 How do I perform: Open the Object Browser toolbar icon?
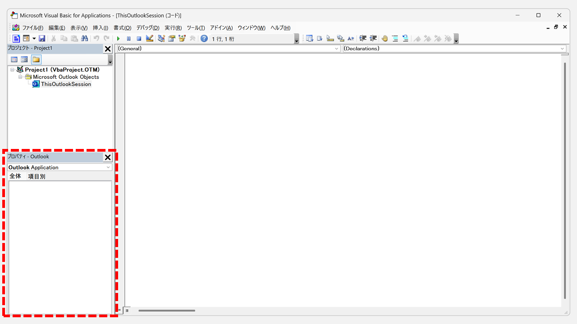182,39
